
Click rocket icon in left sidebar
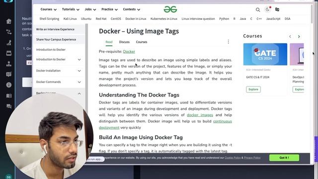[9, 42]
